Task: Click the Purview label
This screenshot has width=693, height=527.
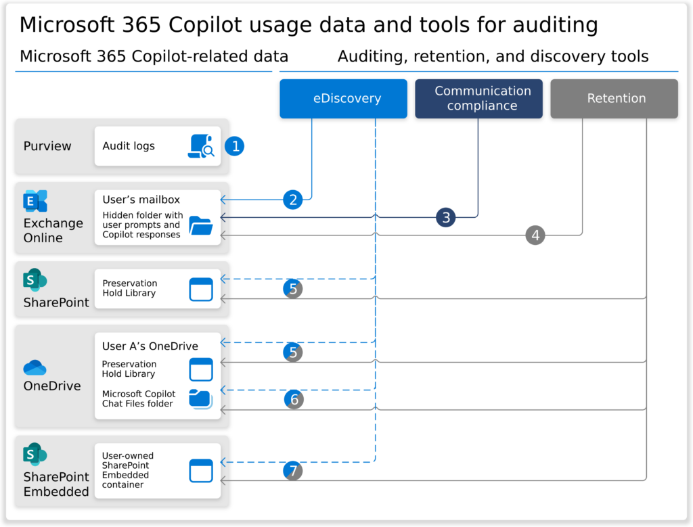Action: 47,146
